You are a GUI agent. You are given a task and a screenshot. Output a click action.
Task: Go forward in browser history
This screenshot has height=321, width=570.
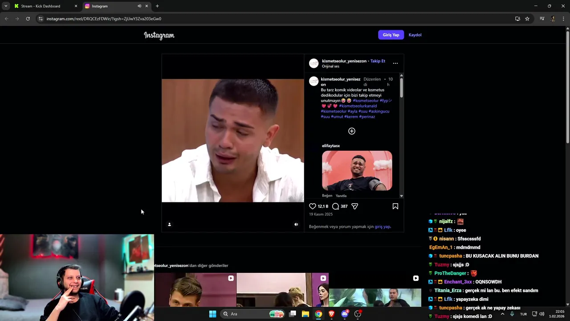pyautogui.click(x=17, y=19)
